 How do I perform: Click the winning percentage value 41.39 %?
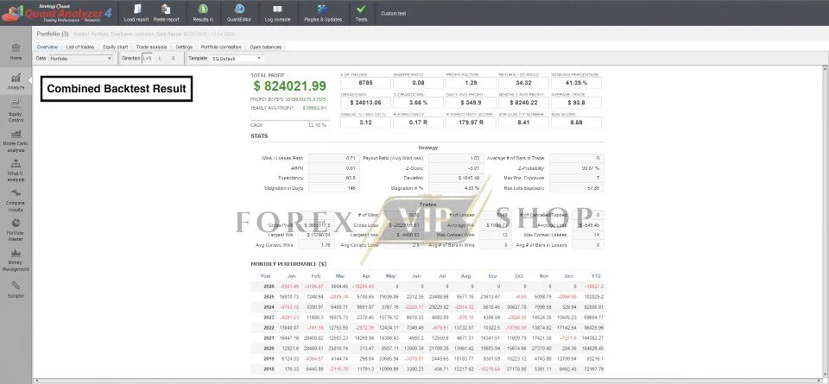(576, 83)
